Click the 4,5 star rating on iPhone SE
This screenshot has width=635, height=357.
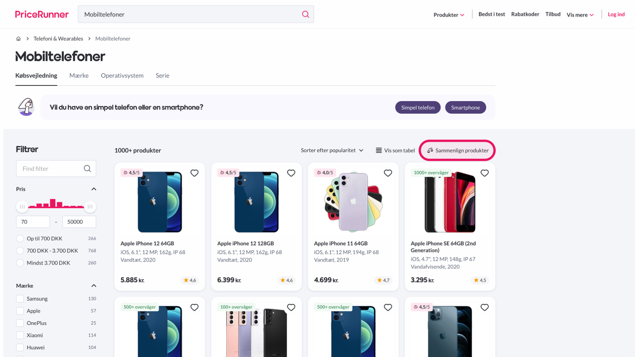pos(480,280)
